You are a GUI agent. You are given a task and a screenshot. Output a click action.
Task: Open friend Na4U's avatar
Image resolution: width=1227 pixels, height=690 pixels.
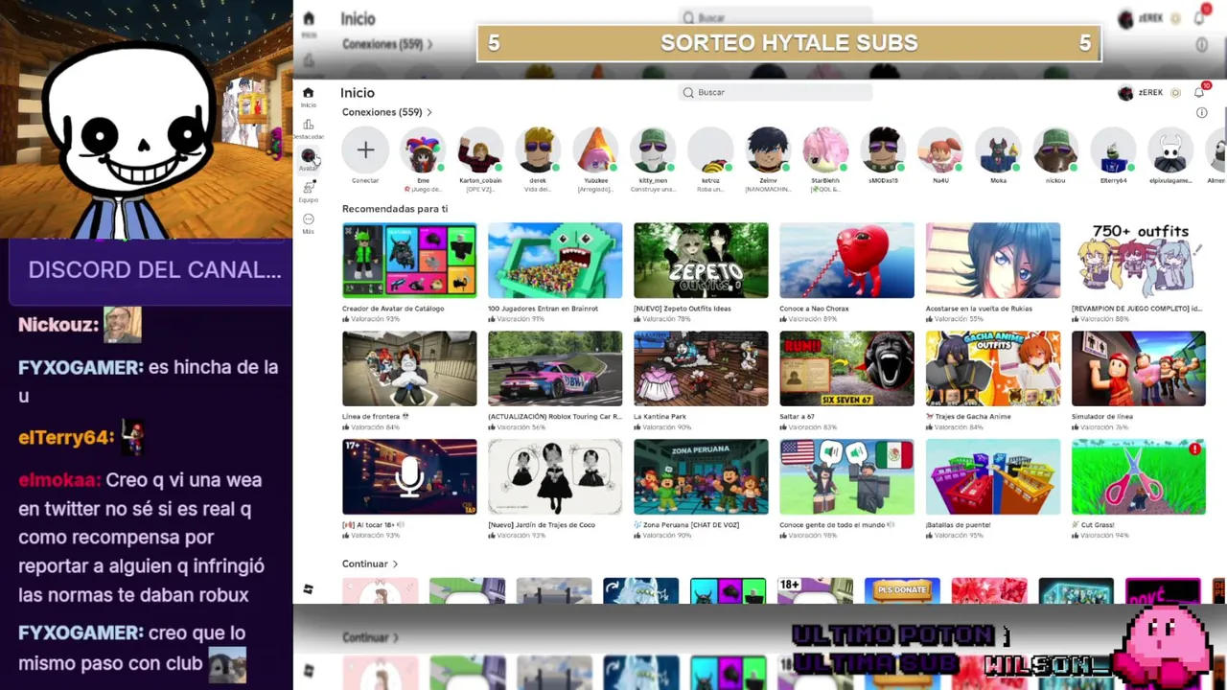tap(940, 149)
